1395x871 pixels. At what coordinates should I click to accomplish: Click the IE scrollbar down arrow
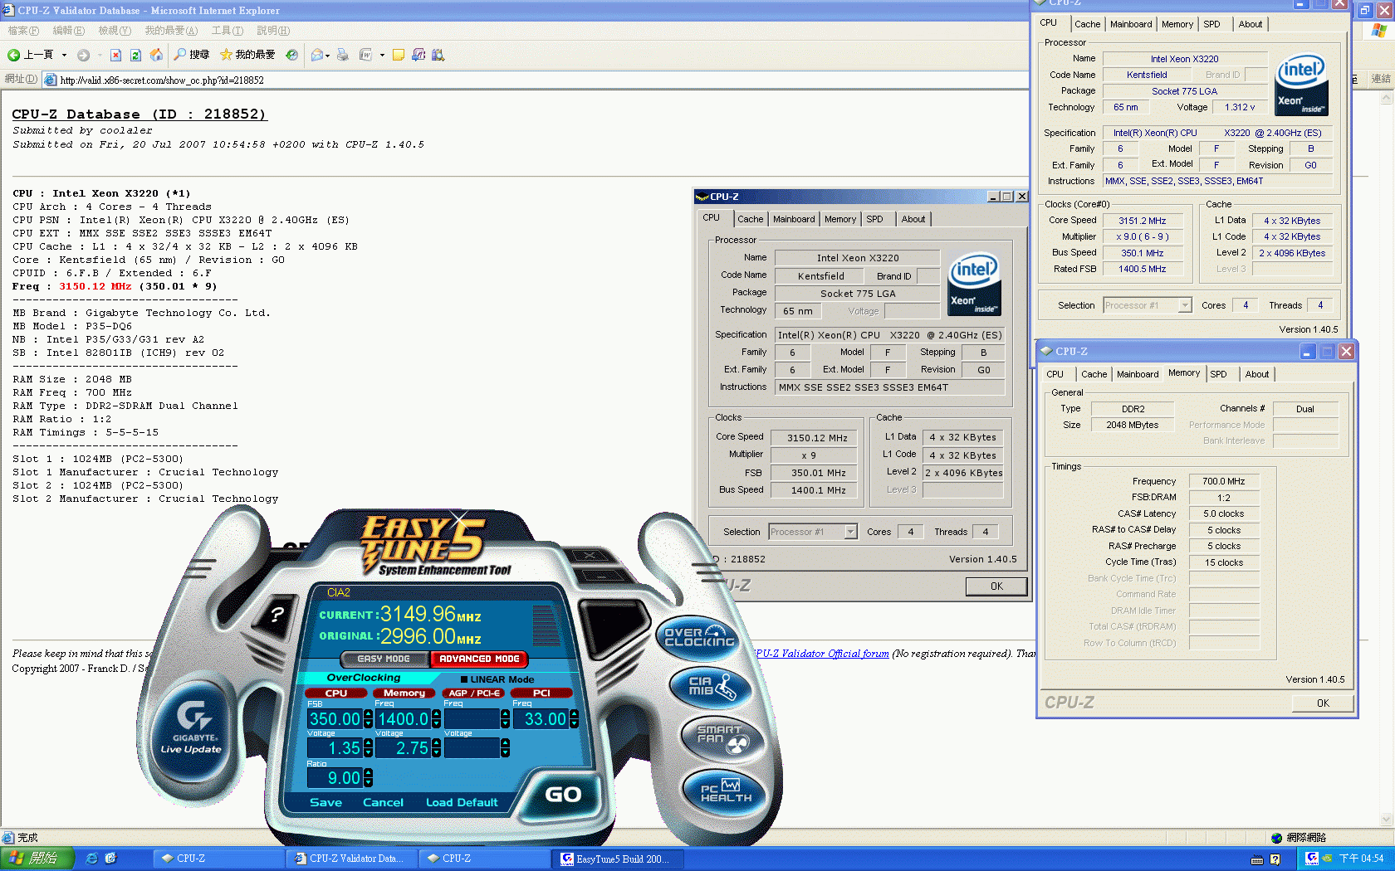pos(1385,820)
